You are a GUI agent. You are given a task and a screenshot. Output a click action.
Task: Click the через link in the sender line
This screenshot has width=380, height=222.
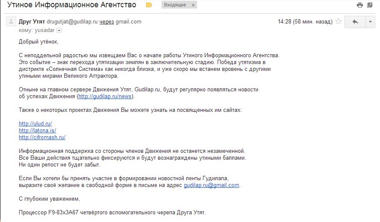(106, 22)
